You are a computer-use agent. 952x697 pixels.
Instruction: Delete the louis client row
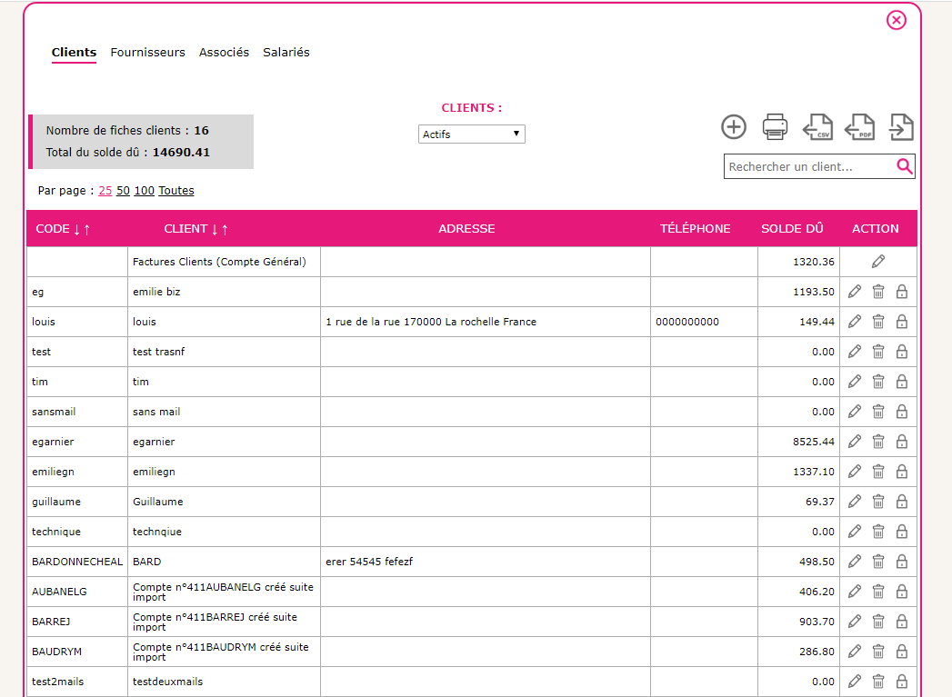click(878, 322)
